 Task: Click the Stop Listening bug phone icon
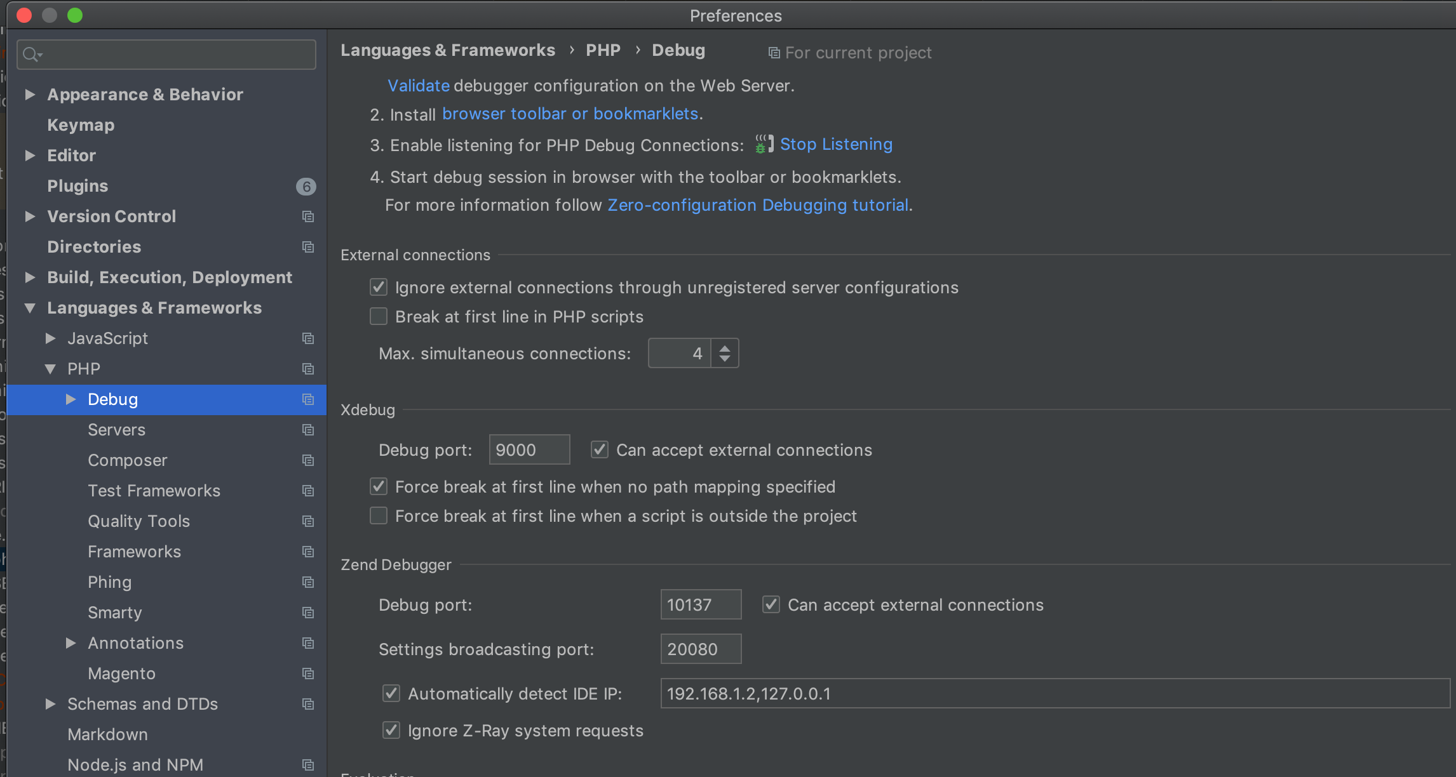[764, 144]
